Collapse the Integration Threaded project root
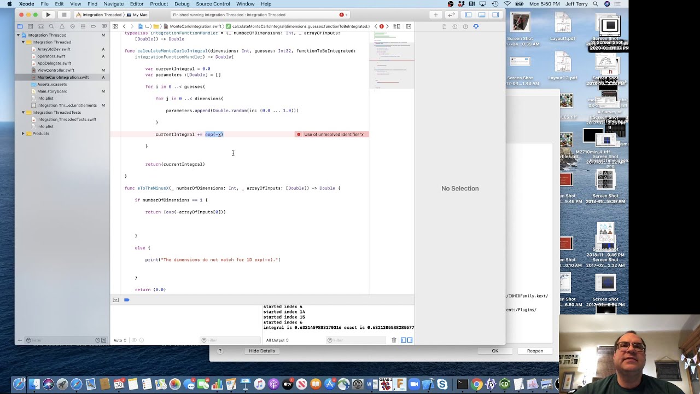This screenshot has width=700, height=394. (x=19, y=35)
